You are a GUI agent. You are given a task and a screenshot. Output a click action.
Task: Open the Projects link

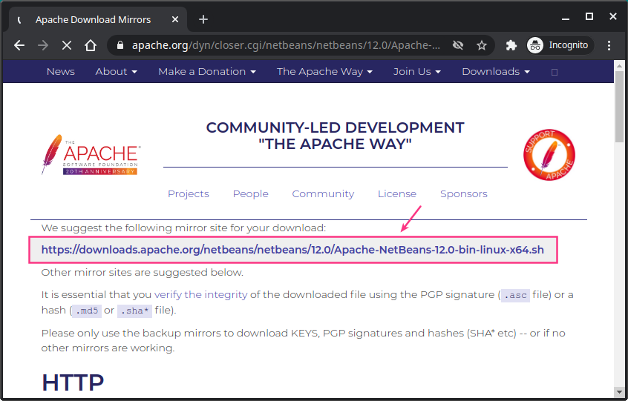tap(189, 194)
